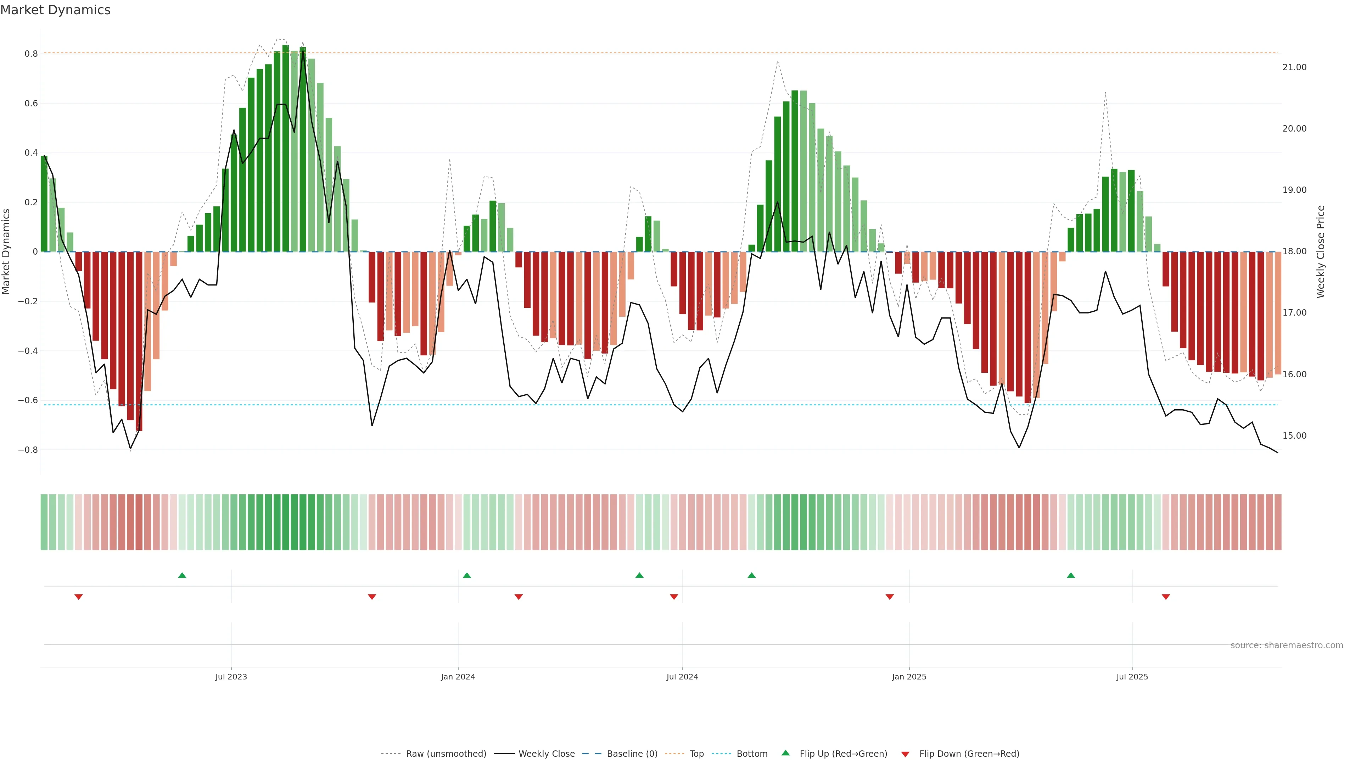Viewport: 1361px width, 766px height.
Task: Click the first green flip-up triangle before Jul 2023
Action: click(x=182, y=575)
